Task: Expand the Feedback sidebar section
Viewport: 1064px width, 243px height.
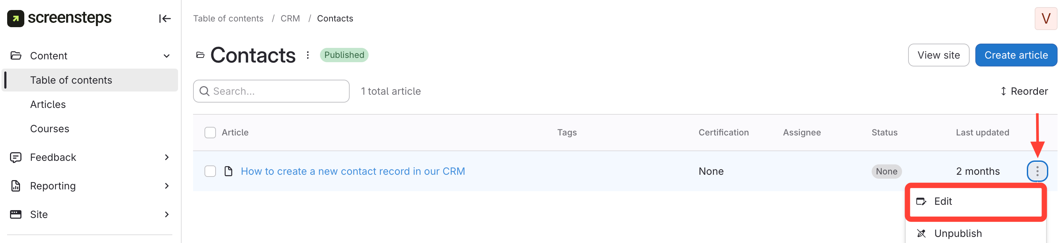Action: pos(167,157)
